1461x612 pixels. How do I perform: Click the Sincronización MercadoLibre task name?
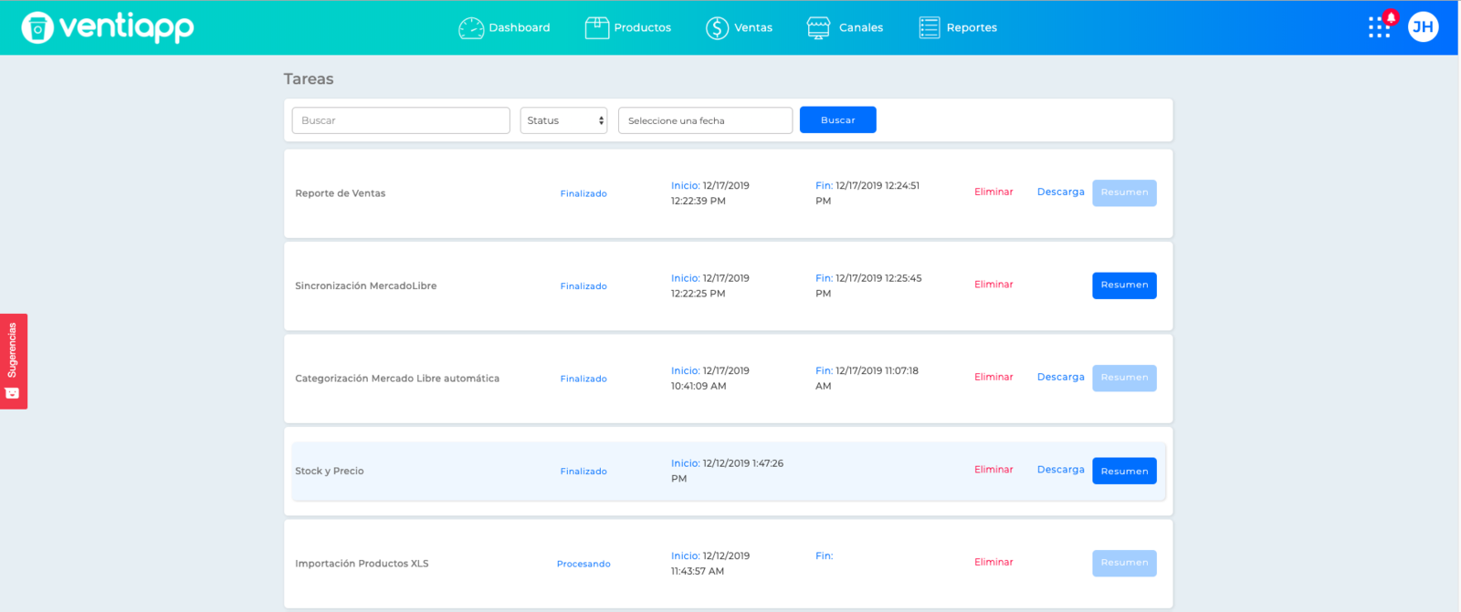pos(366,286)
